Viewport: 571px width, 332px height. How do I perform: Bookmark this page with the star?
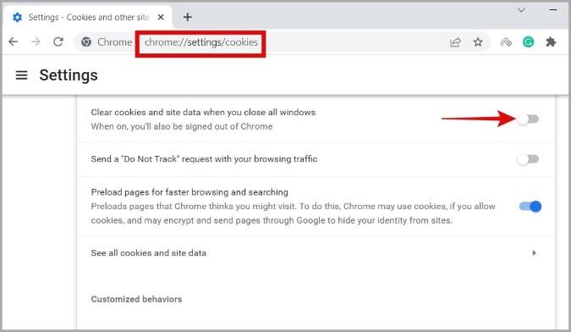point(478,42)
